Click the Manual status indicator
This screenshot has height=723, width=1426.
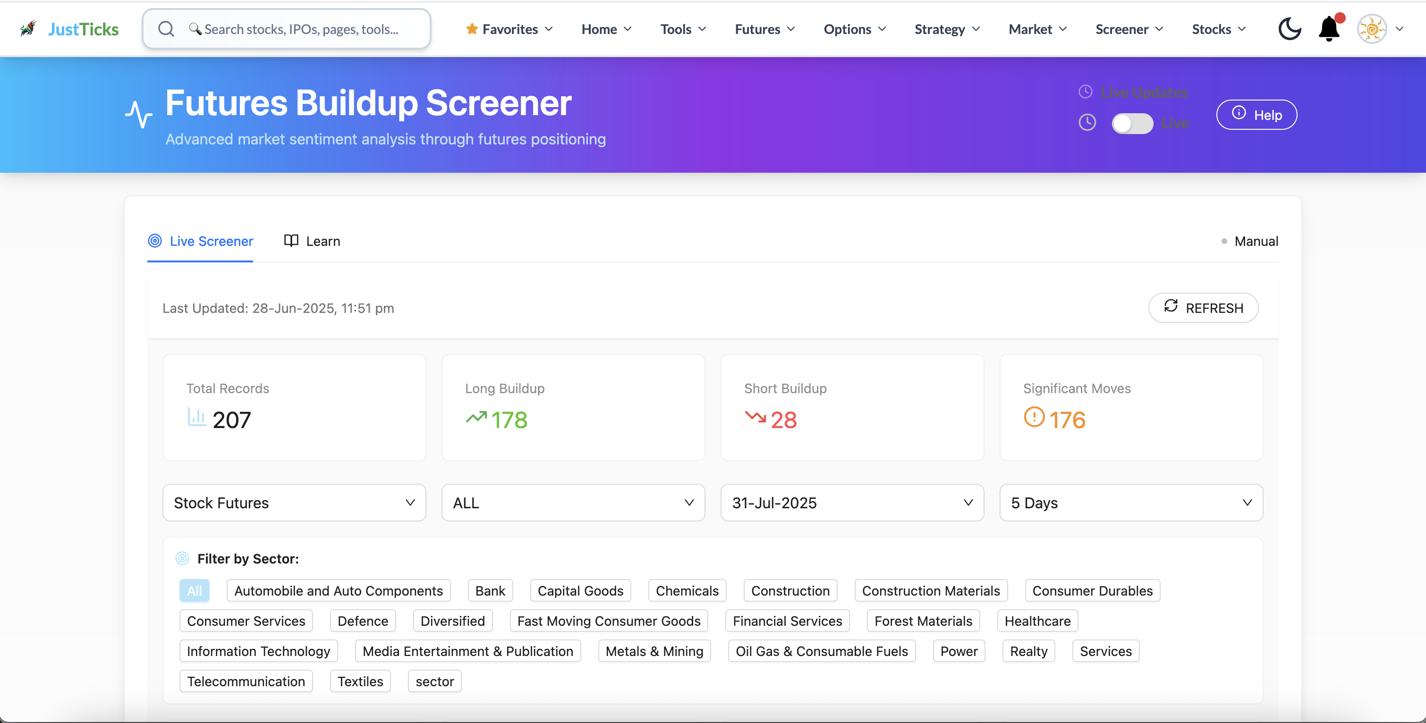1250,241
